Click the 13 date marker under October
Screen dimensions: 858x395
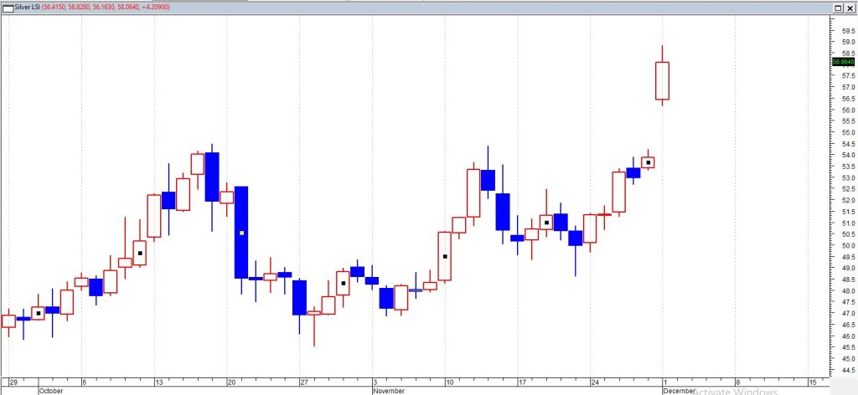tap(158, 382)
